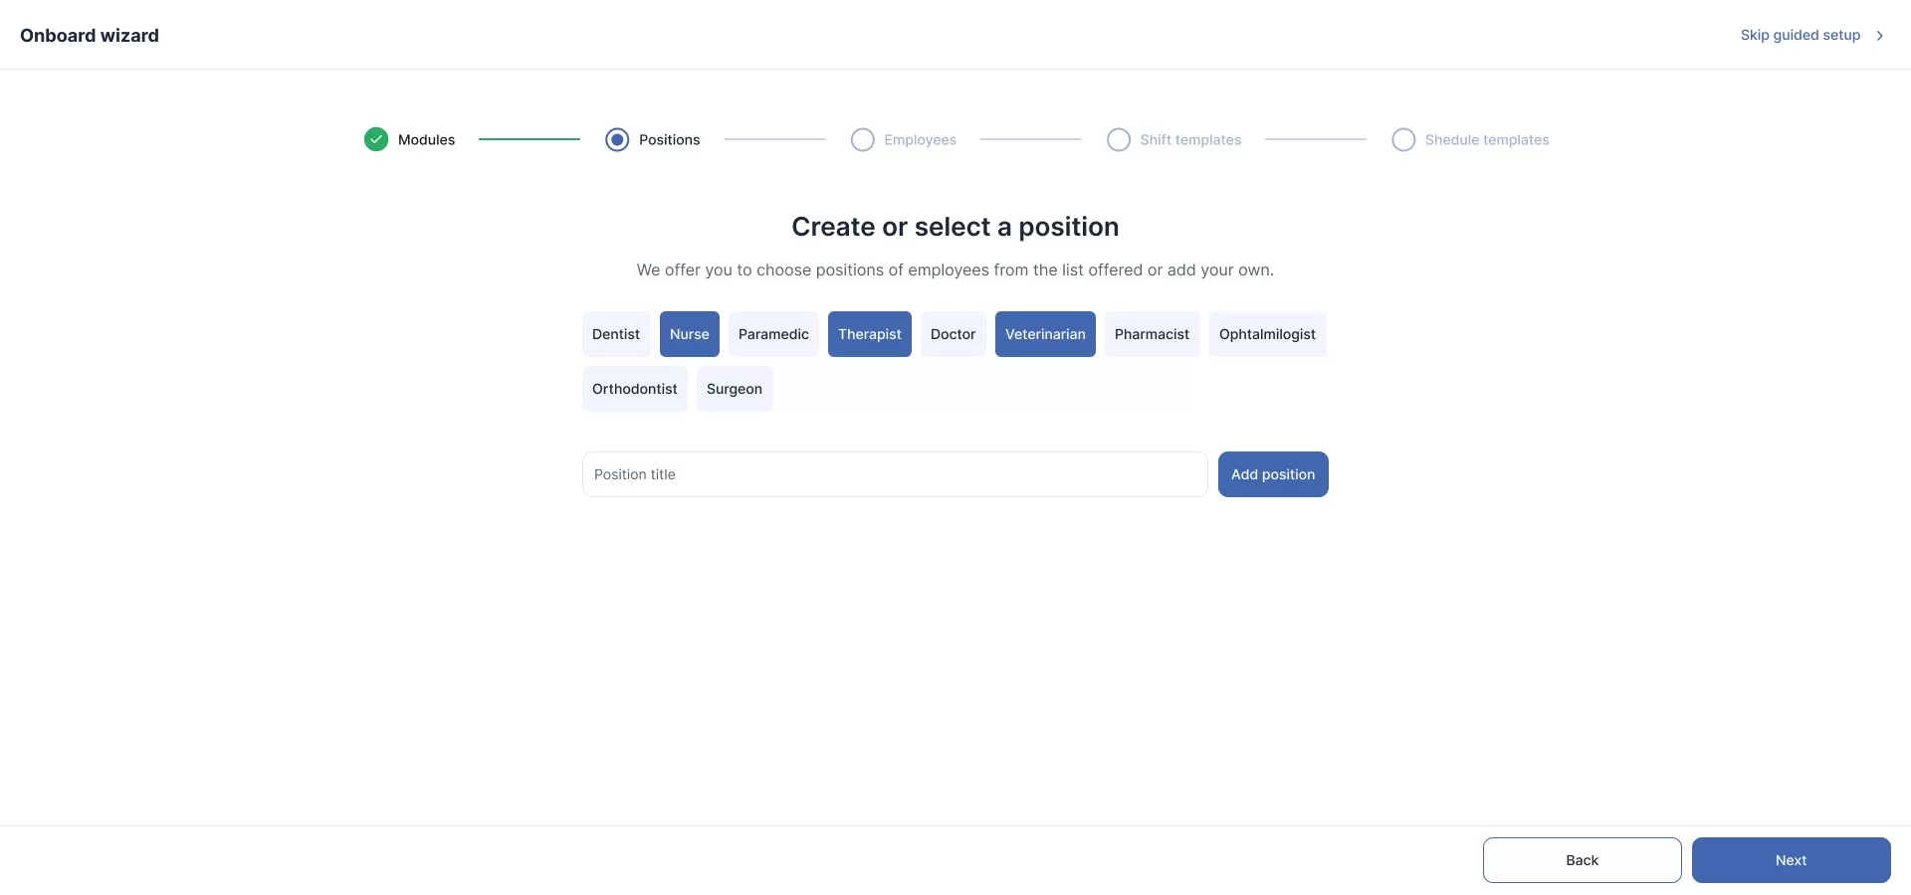This screenshot has width=1911, height=895.
Task: Deselect the Nurse position chip
Action: [690, 334]
